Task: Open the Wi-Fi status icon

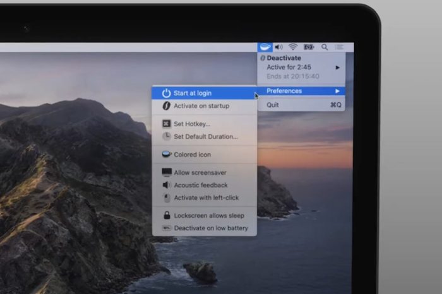Action: (293, 47)
